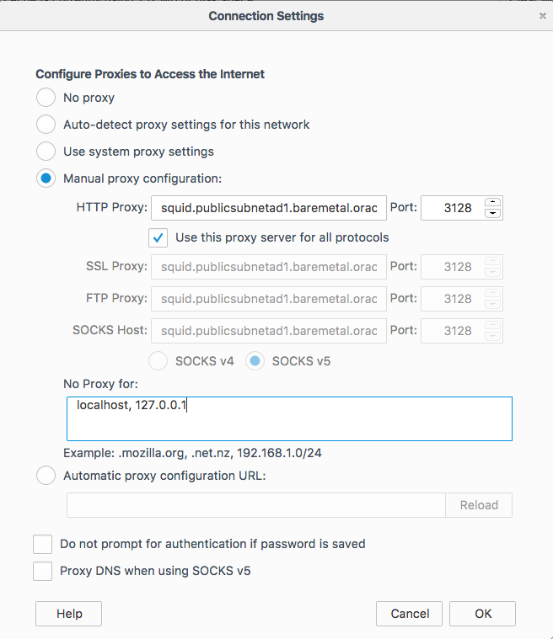The image size is (553, 639).
Task: Enable Do not prompt for authentication checkbox
Action: click(x=42, y=544)
